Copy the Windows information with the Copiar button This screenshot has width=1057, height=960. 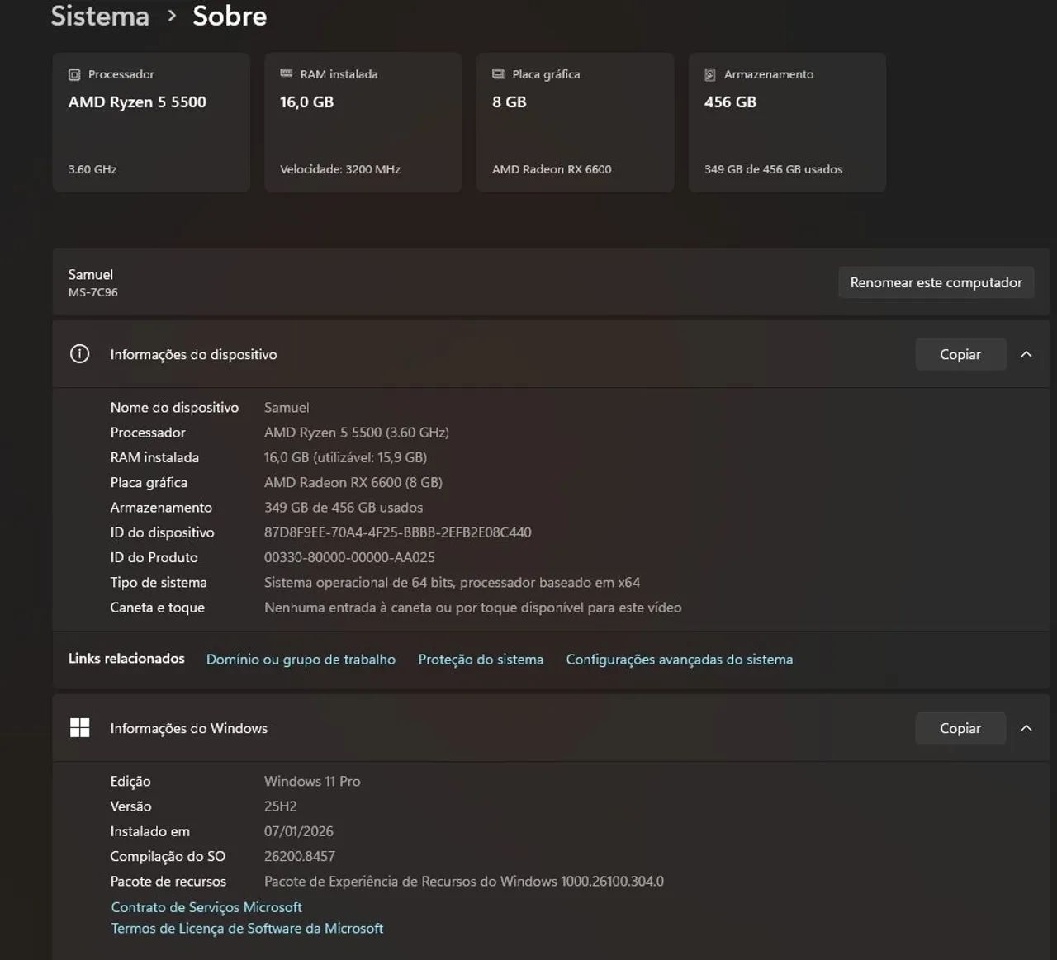[960, 728]
